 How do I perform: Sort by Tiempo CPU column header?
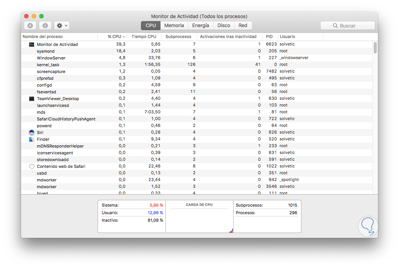point(144,37)
